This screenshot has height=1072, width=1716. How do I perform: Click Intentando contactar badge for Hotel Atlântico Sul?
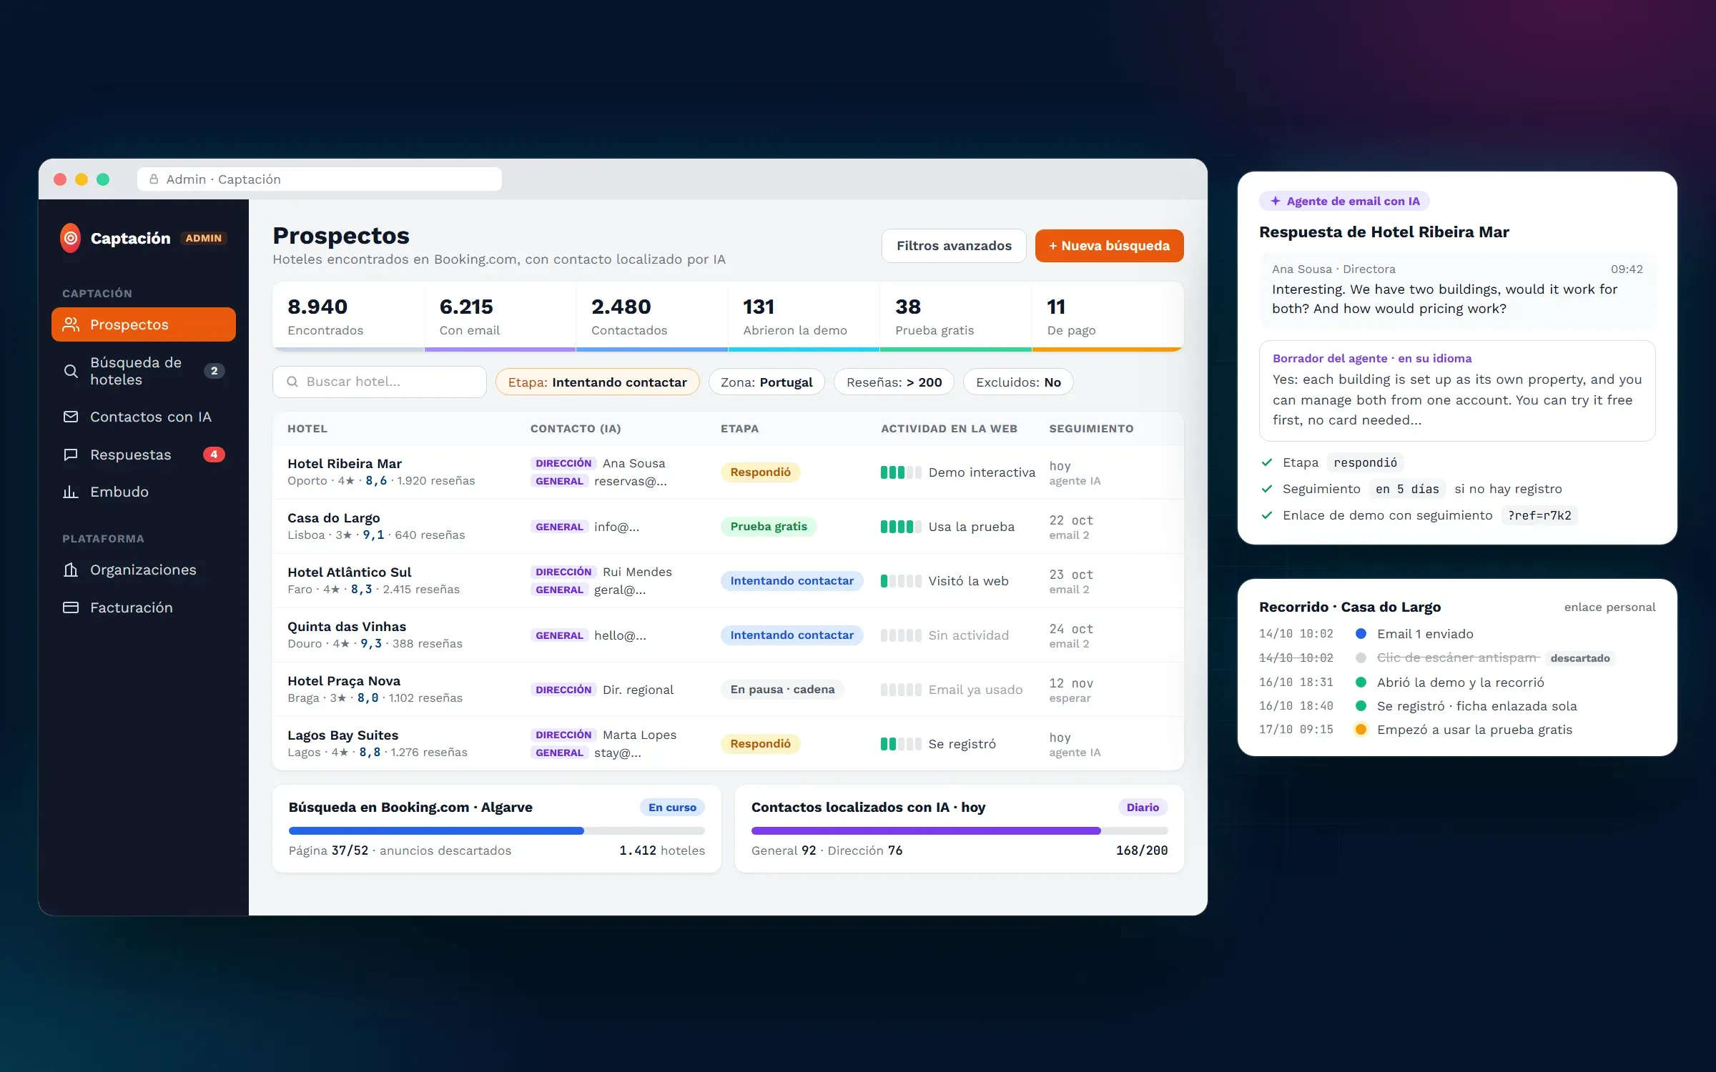pos(792,581)
